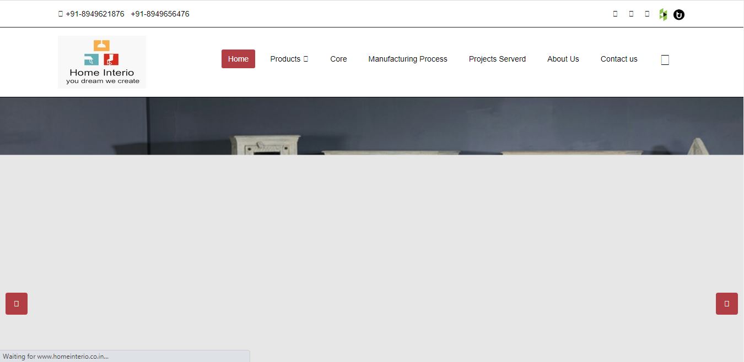Image resolution: width=744 pixels, height=362 pixels.
Task: Click the green Houzz icon in header
Action: pyautogui.click(x=663, y=15)
